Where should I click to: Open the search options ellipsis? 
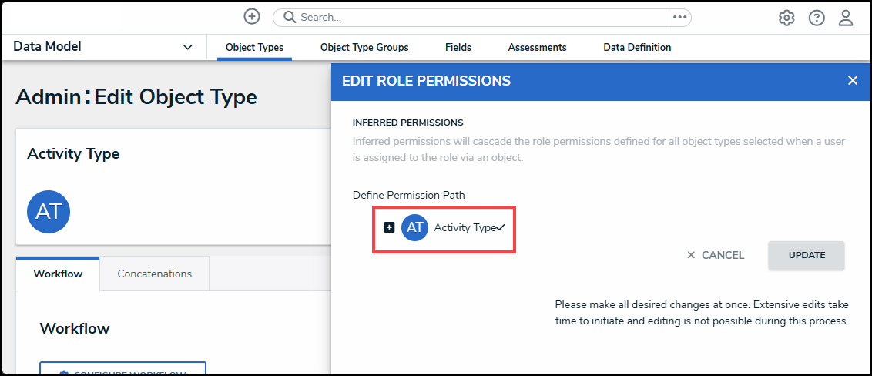pos(679,17)
